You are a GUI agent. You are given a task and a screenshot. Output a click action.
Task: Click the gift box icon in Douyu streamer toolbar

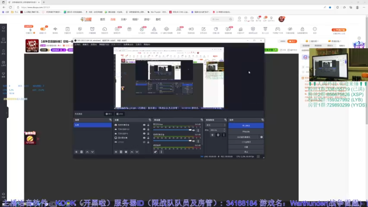pos(129,29)
